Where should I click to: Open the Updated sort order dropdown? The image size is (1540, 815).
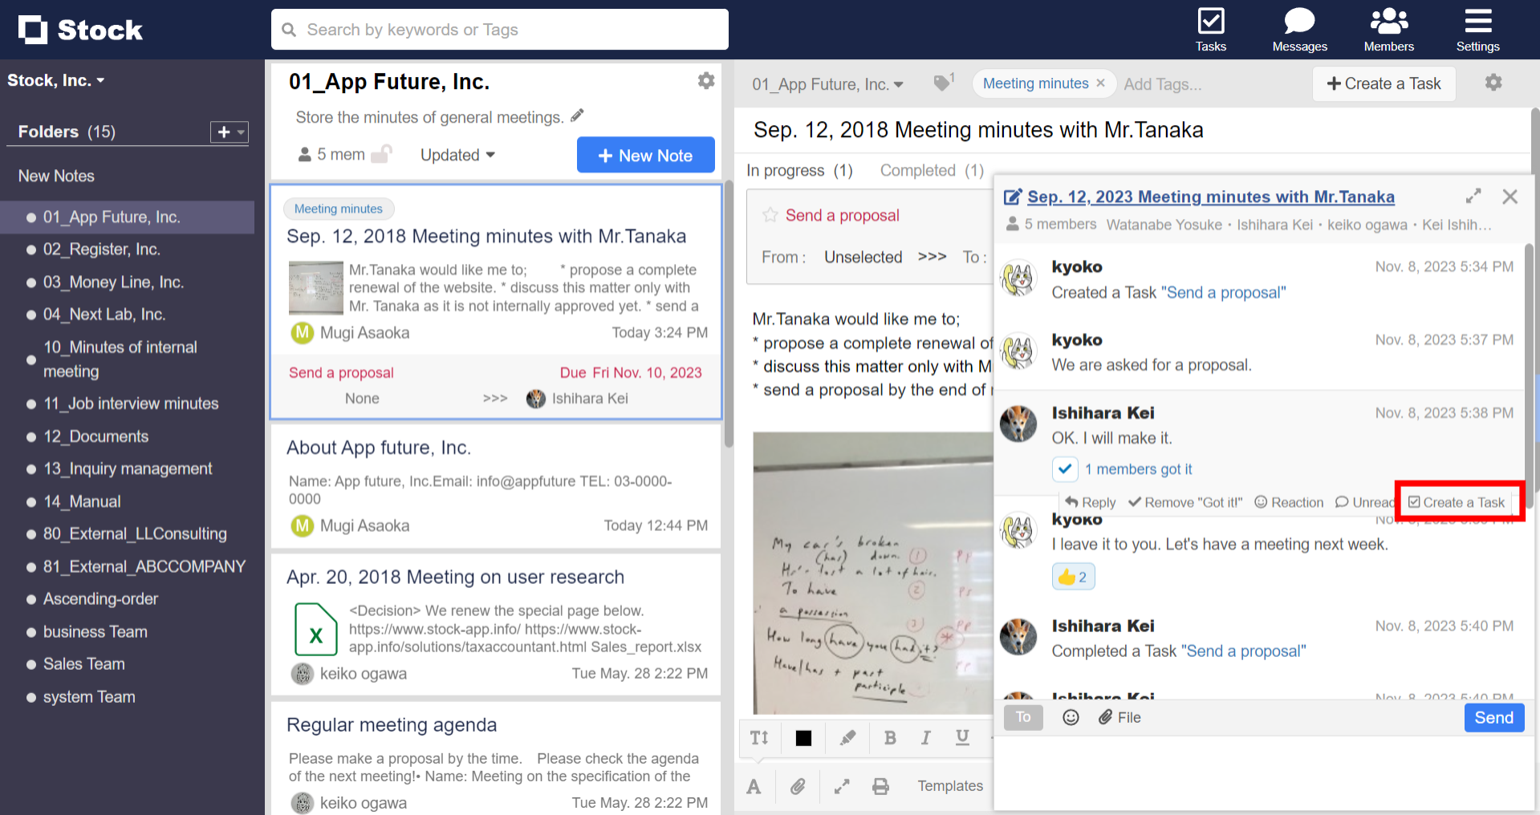pos(457,155)
